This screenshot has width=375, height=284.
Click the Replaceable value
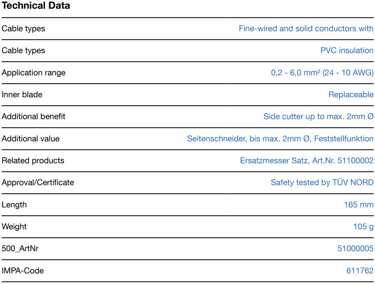coord(351,95)
